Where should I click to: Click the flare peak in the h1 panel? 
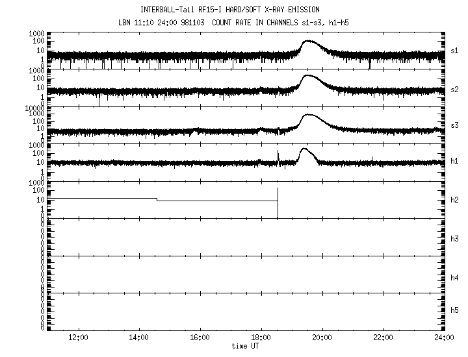tap(304, 149)
